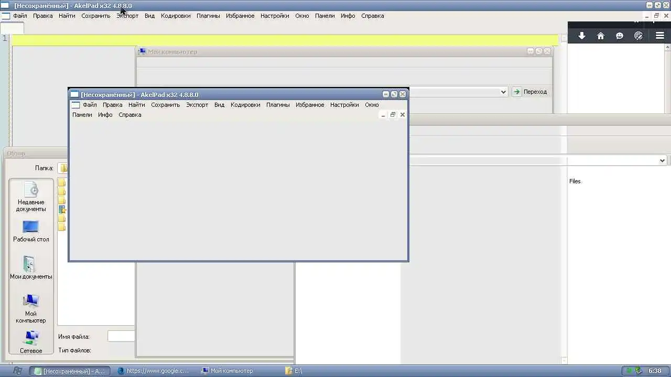Open Окно menu in the front AkelPad window
The image size is (671, 377).
(x=372, y=105)
